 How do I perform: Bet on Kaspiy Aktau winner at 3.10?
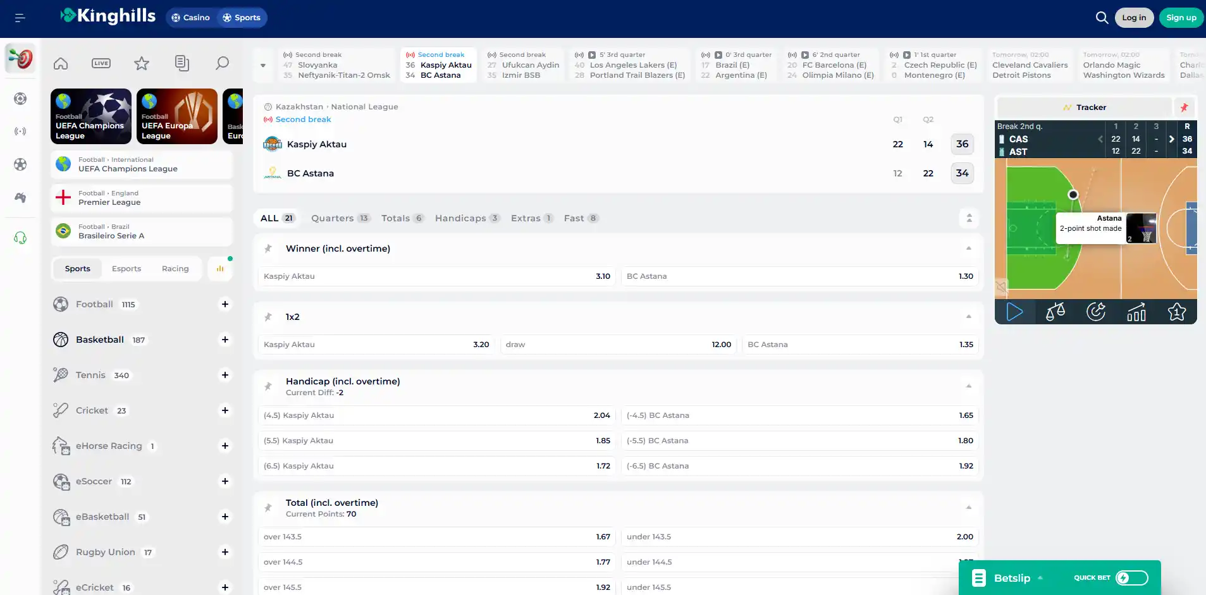tap(437, 276)
